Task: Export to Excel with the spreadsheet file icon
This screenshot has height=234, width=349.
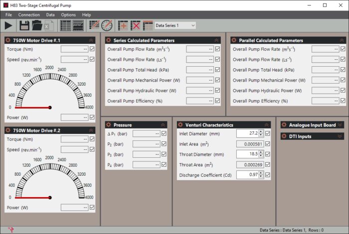Action: [48, 25]
